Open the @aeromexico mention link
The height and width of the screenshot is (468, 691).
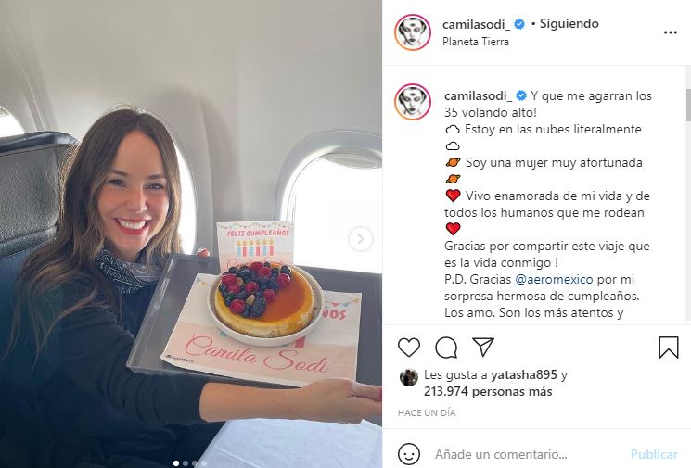(554, 279)
